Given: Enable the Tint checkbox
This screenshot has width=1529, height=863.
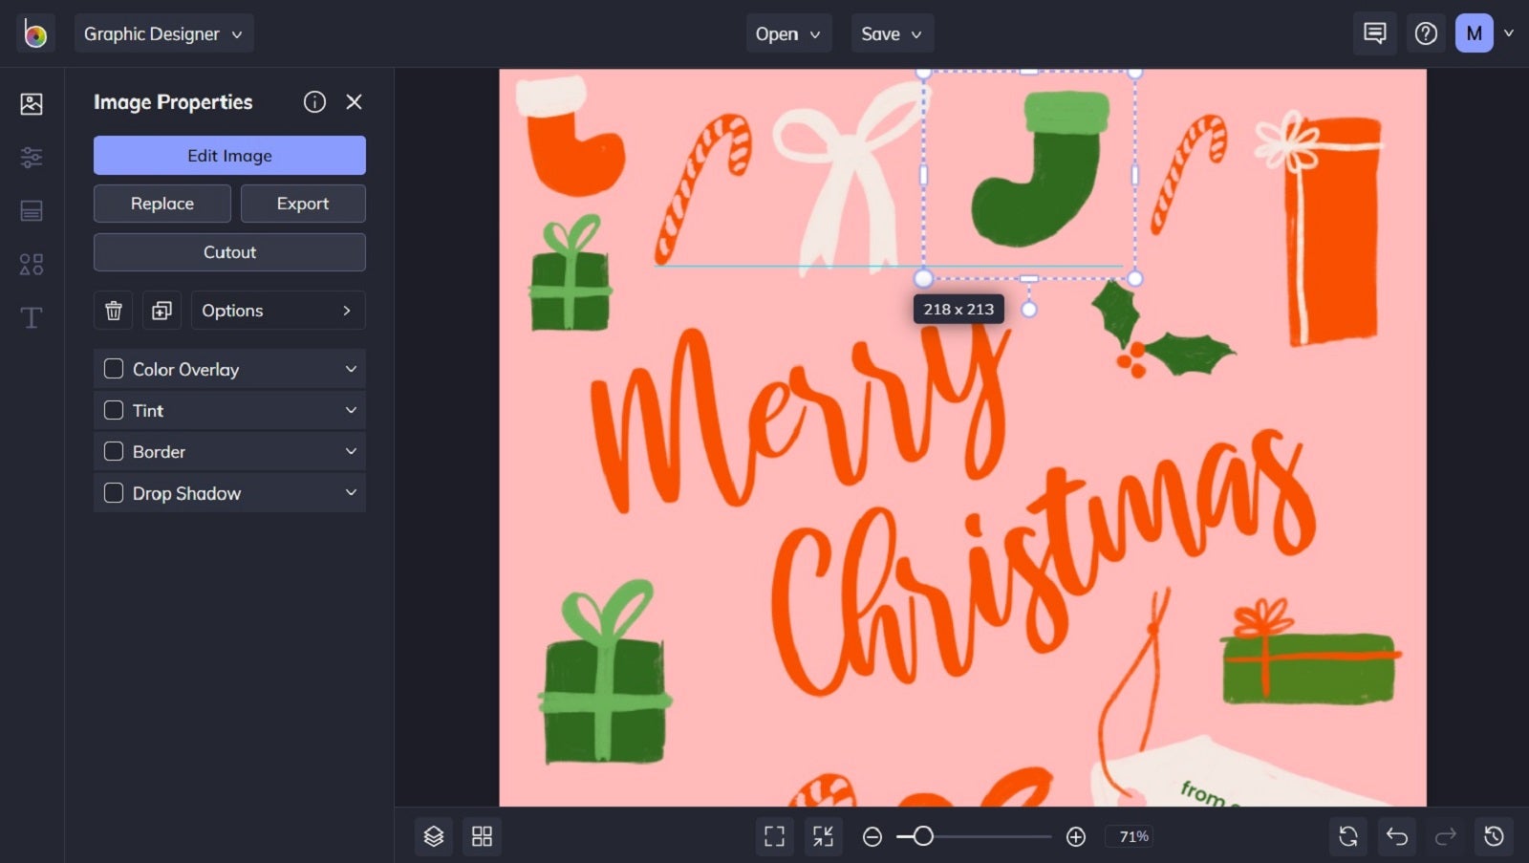Looking at the screenshot, I should coord(114,410).
